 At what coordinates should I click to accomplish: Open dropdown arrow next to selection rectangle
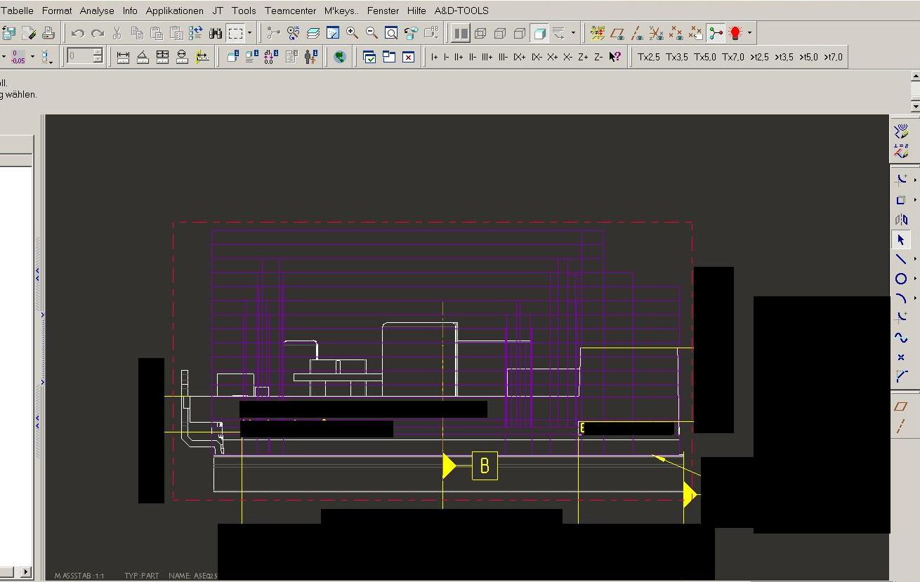(249, 33)
